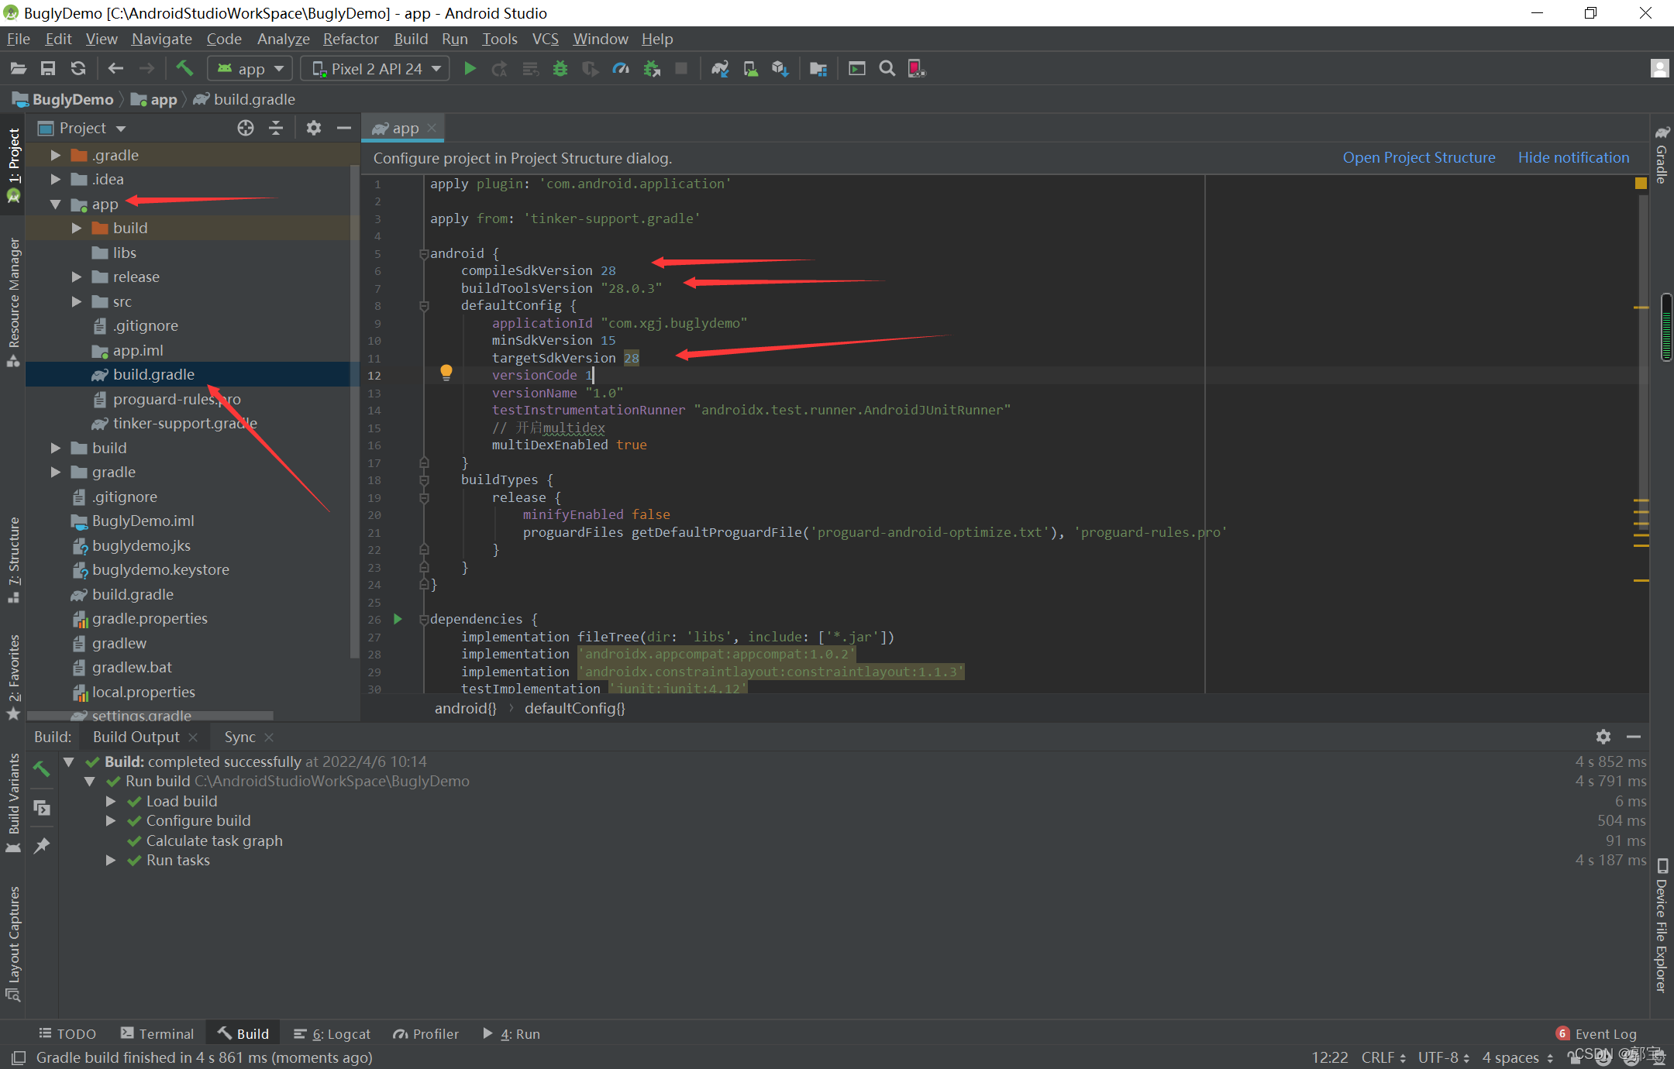Click the green Run app button
Screen dimensions: 1674x1069
[470, 69]
